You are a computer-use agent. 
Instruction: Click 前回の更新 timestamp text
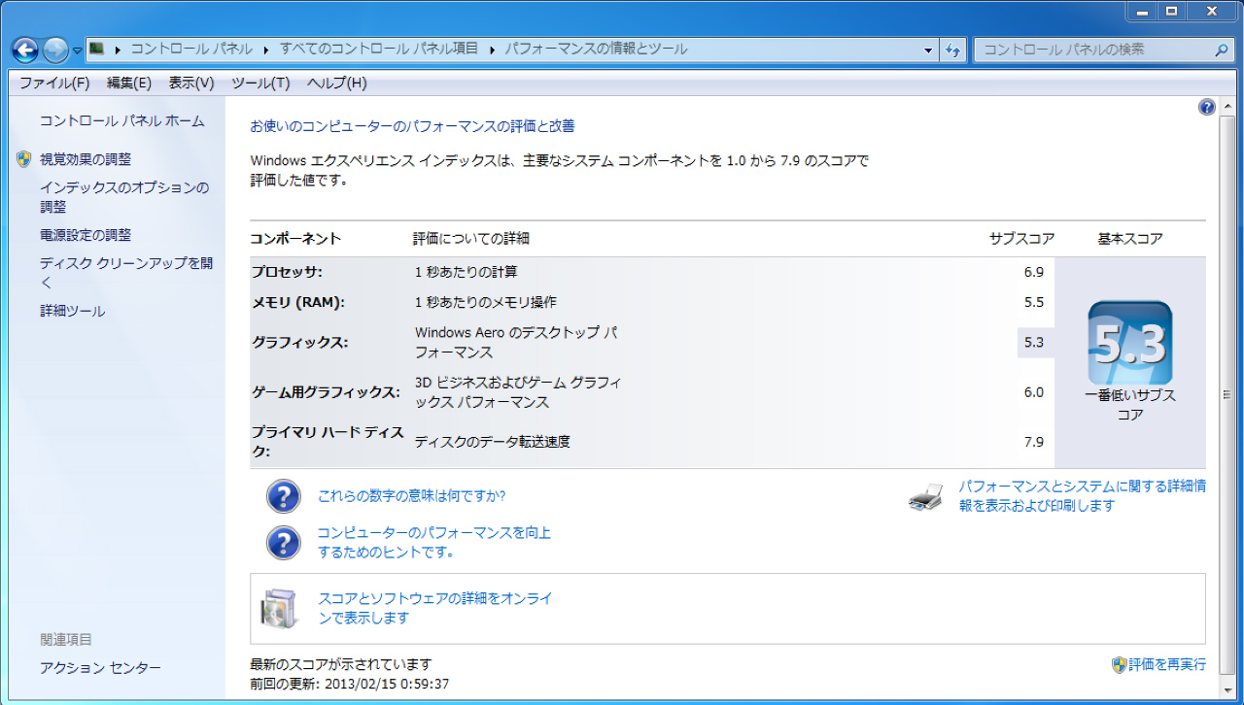[350, 684]
